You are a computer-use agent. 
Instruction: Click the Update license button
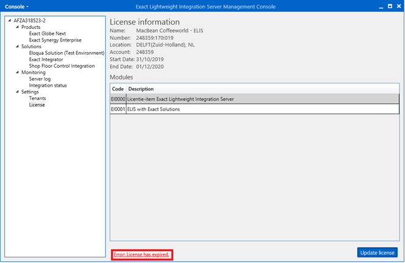tap(377, 253)
